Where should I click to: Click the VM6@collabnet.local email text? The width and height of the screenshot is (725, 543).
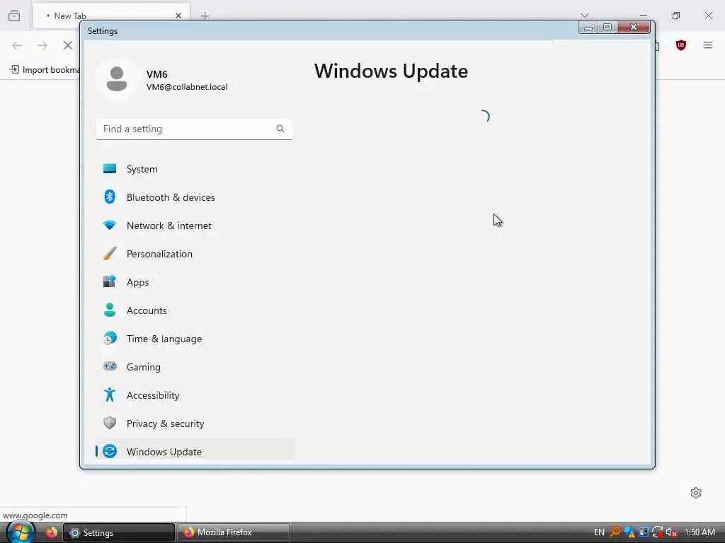point(187,87)
